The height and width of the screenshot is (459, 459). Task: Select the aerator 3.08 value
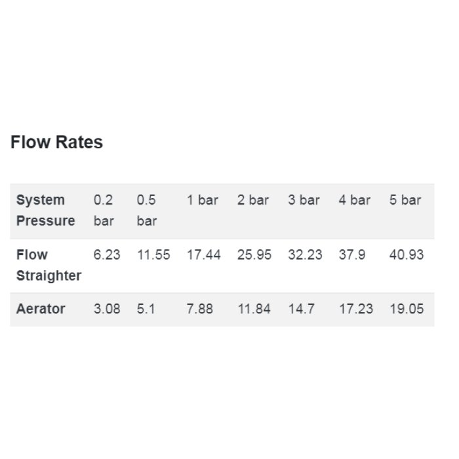tap(107, 309)
